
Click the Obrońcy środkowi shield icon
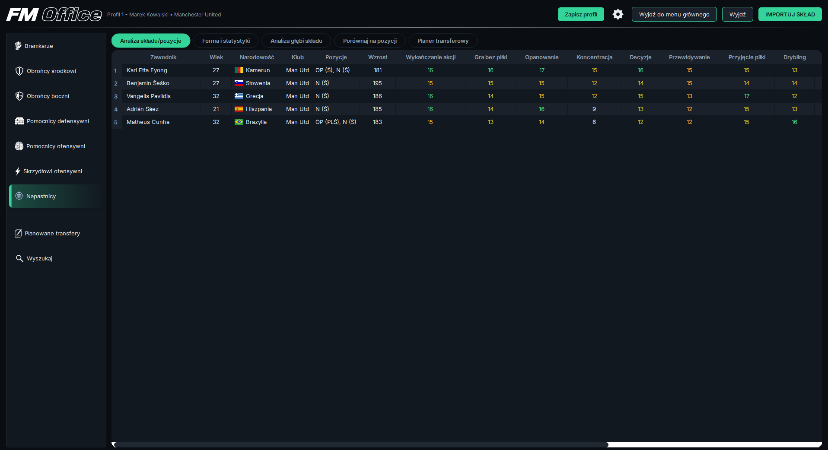click(x=19, y=71)
